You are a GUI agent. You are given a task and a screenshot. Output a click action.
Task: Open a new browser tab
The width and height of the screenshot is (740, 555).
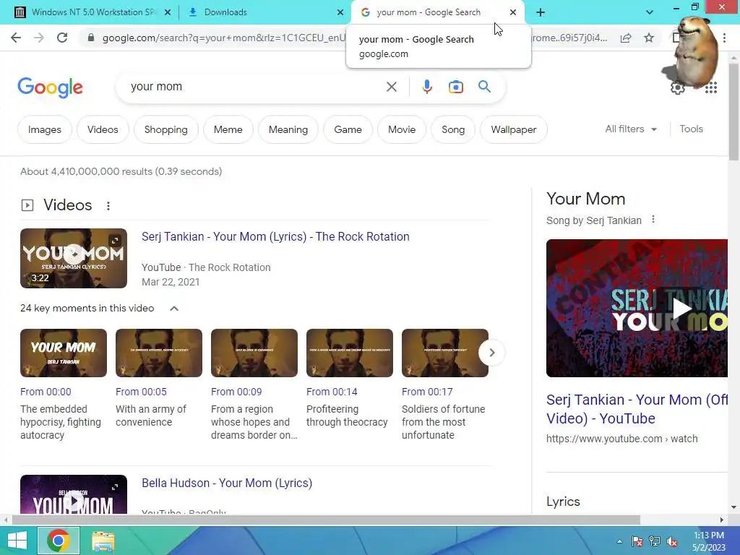pyautogui.click(x=541, y=12)
